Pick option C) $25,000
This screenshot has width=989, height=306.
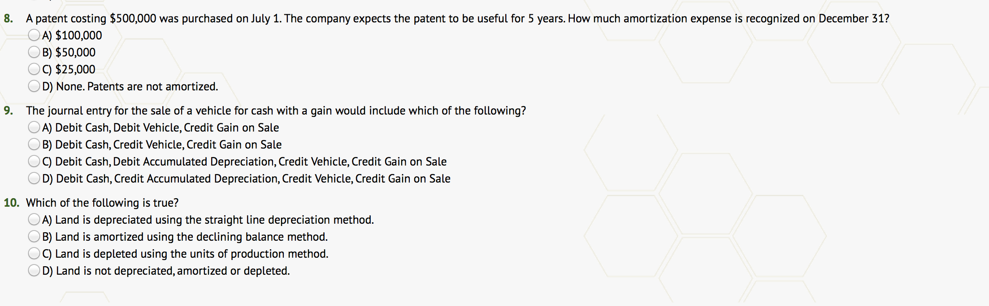(x=34, y=69)
